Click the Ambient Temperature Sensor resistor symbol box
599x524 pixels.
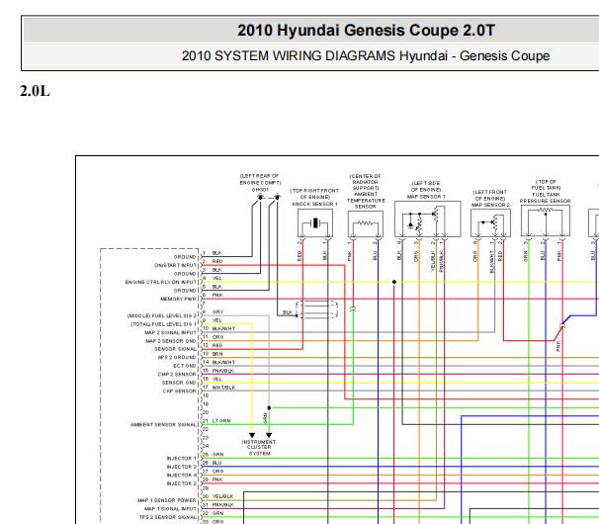pos(365,224)
